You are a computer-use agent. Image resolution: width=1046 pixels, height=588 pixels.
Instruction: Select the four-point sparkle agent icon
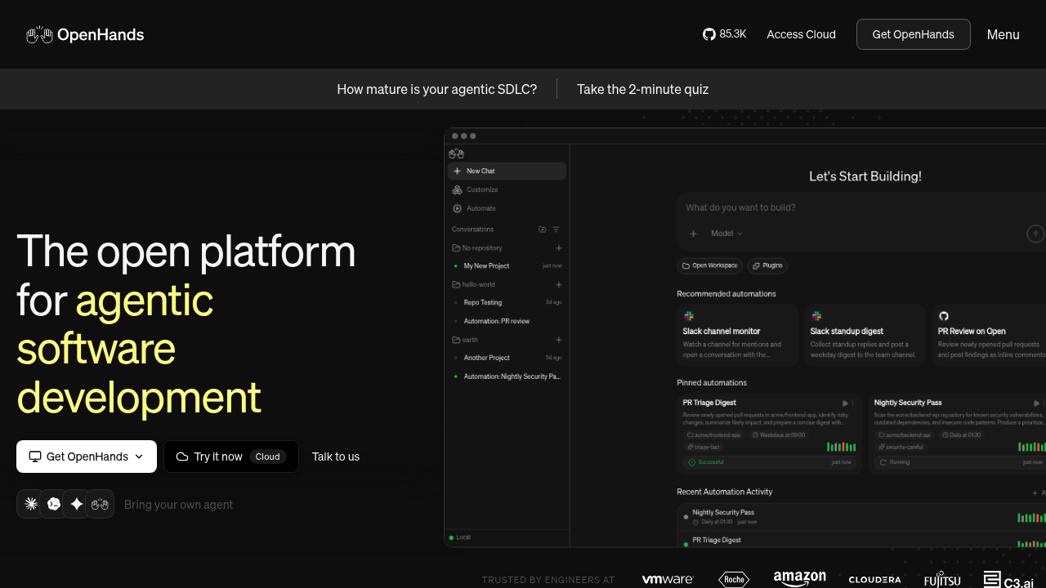[x=77, y=504]
